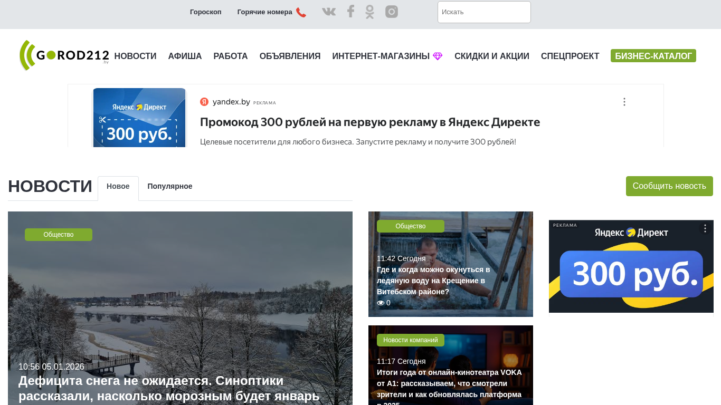Select the Новое news tab
This screenshot has width=721, height=405.
pyautogui.click(x=118, y=187)
